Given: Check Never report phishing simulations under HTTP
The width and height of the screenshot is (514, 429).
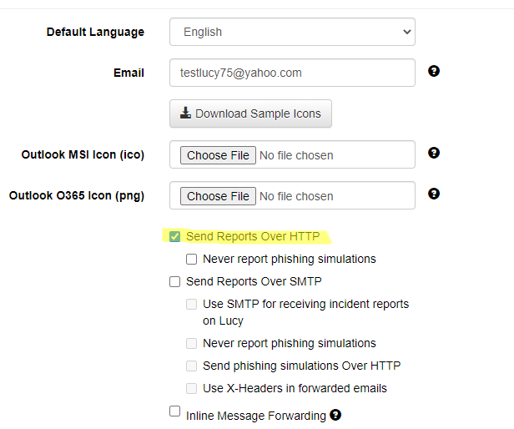Looking at the screenshot, I should click(x=191, y=259).
